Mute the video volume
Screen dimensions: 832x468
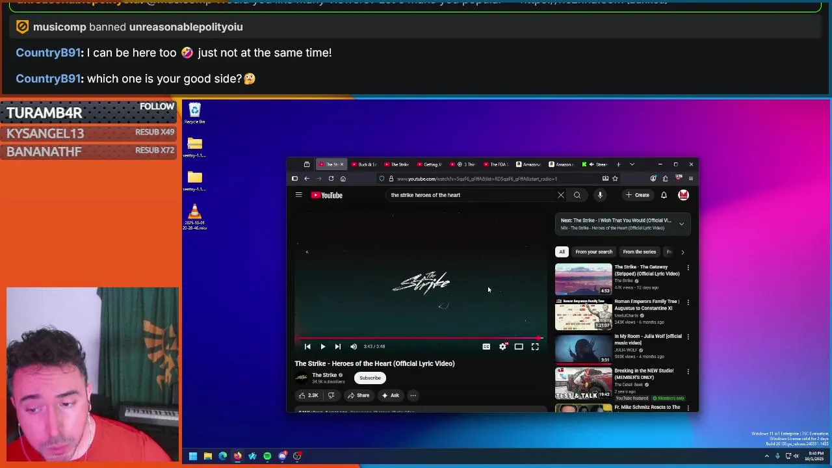click(354, 346)
